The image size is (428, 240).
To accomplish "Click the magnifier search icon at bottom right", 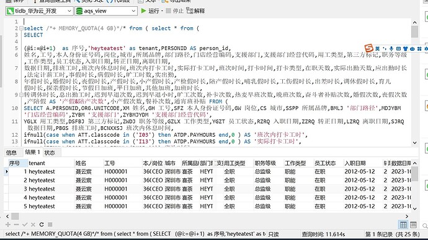I will 425,226.
